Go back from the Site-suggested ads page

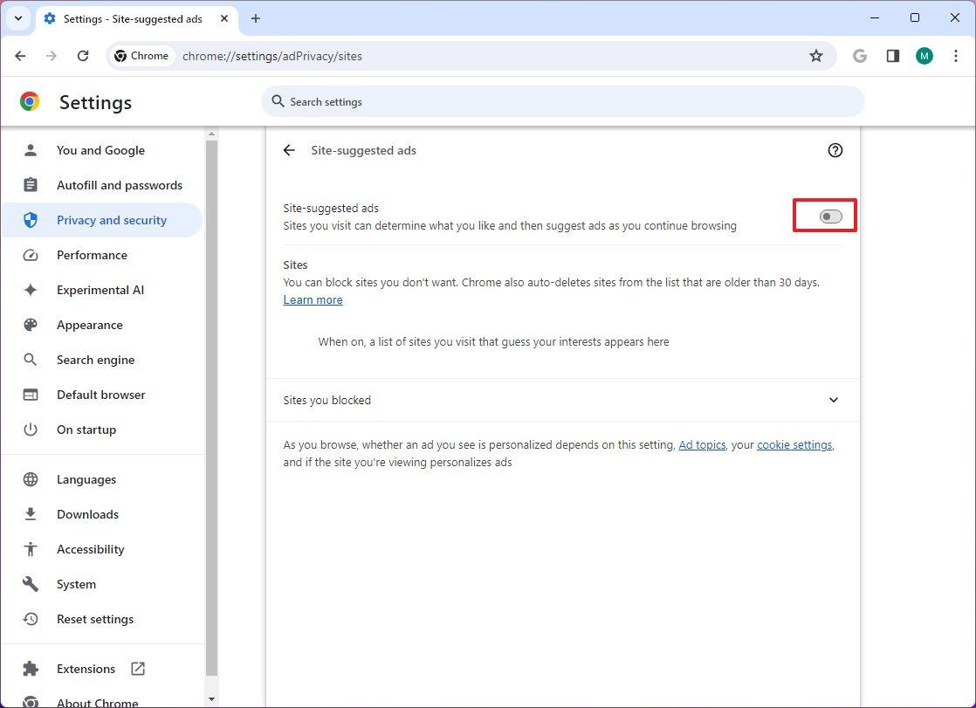[289, 150]
